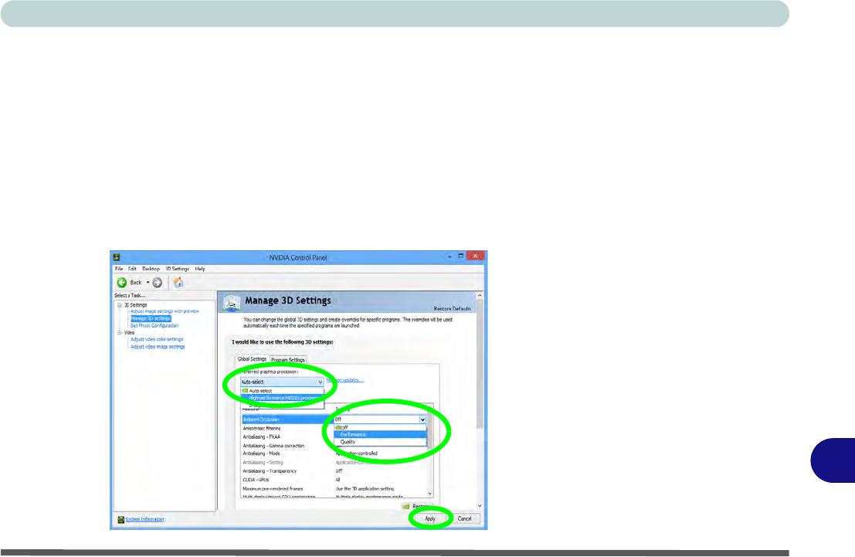The width and height of the screenshot is (855, 557).
Task: Open the 3D Settings menu
Action: [x=177, y=269]
